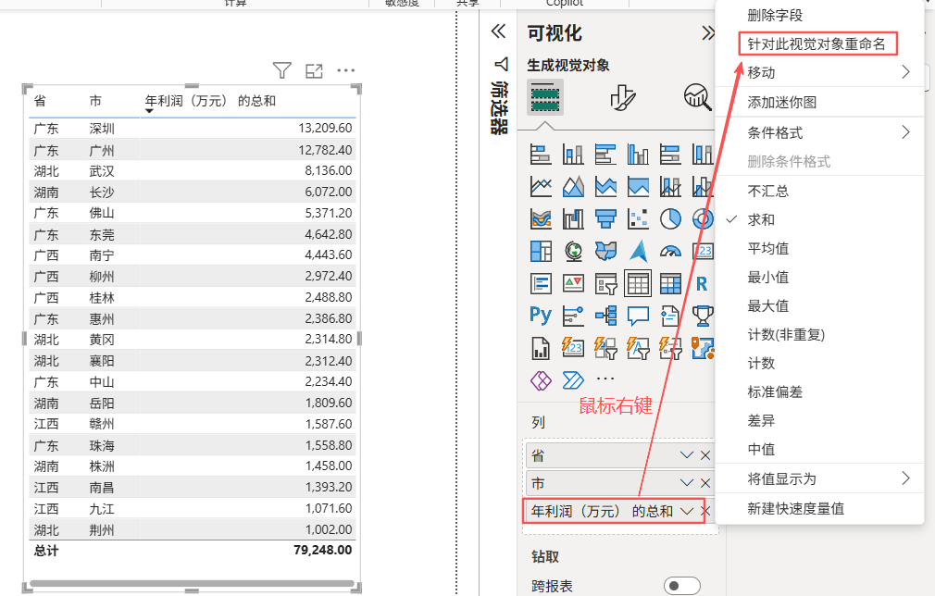The image size is (935, 596).
Task: Select the gauge visual
Action: pyautogui.click(x=670, y=252)
